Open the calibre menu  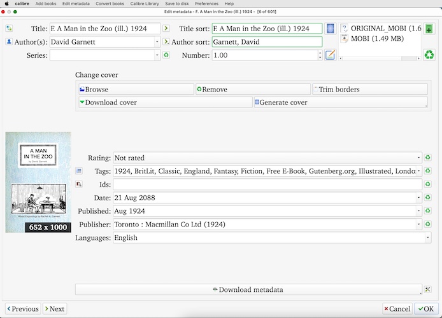22,4
